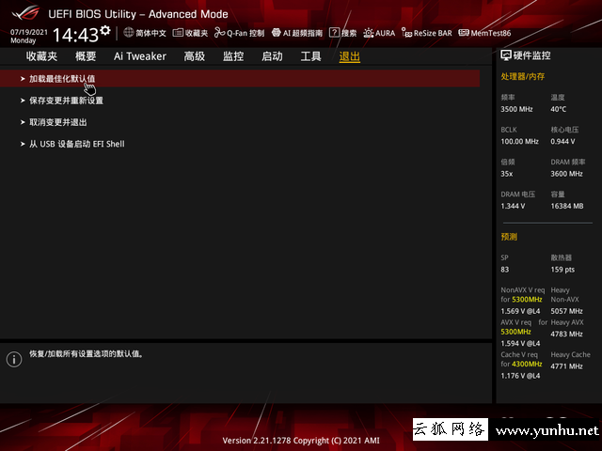
Task: Click the 预测 section heading
Action: 509,237
